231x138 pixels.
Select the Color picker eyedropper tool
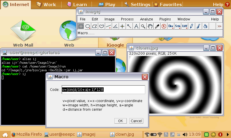tap(157, 26)
